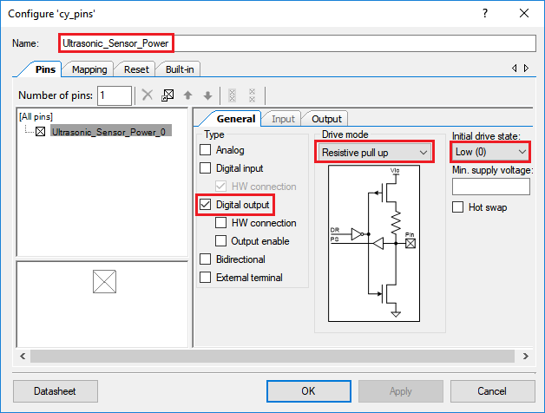Image resolution: width=545 pixels, height=413 pixels.
Task: Click the pin pair icon in toolbar
Action: click(x=167, y=95)
